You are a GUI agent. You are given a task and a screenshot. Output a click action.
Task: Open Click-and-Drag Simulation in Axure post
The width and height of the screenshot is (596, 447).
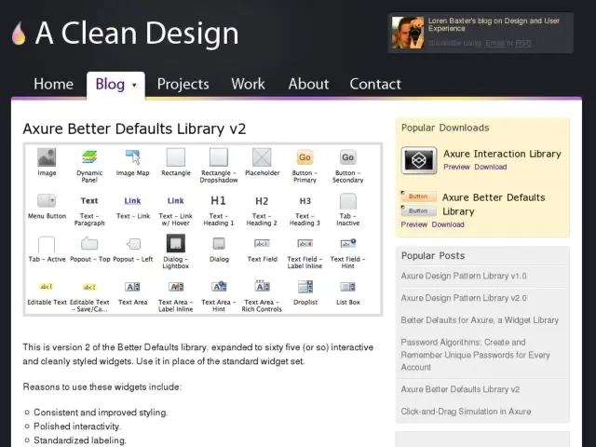[x=466, y=412]
